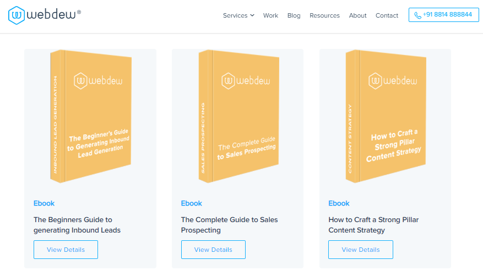Click the Ebook label on the Sales Prospecting card

click(192, 203)
